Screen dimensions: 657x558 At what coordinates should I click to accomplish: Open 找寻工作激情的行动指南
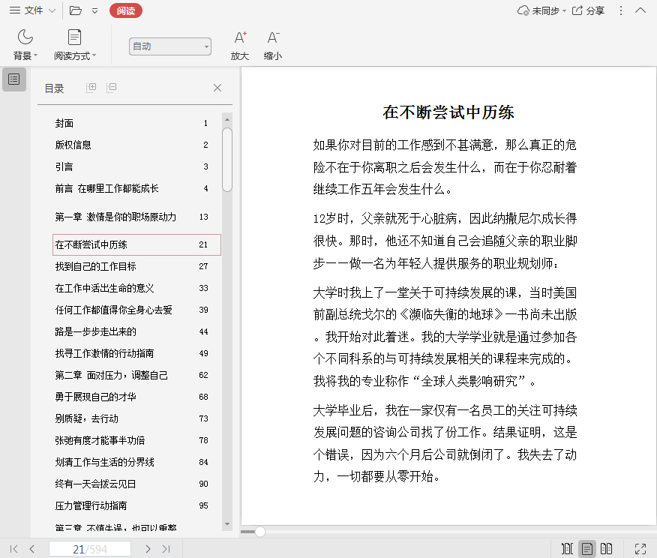click(136, 353)
